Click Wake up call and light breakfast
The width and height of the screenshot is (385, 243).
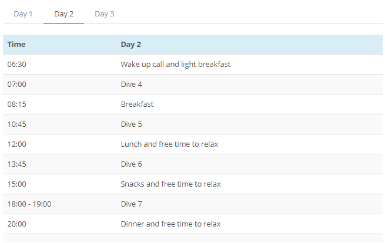[x=176, y=64]
